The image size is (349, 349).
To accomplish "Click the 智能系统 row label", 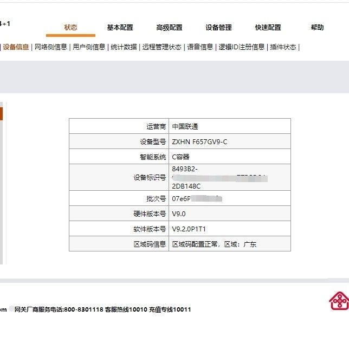I will tap(153, 157).
